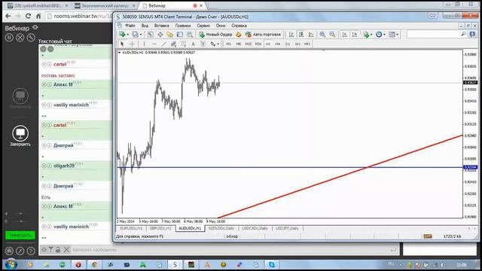This screenshot has width=482, height=271.
Task: Toggle chart shift
Action: (355, 35)
